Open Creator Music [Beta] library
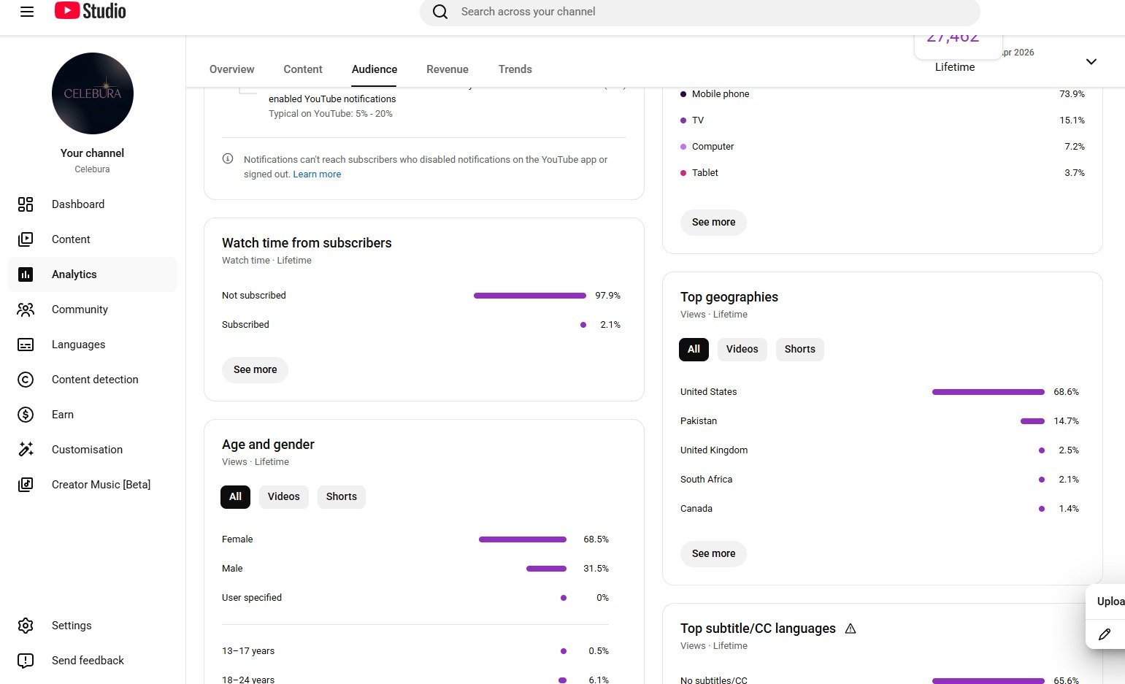The height and width of the screenshot is (684, 1125). point(101,485)
